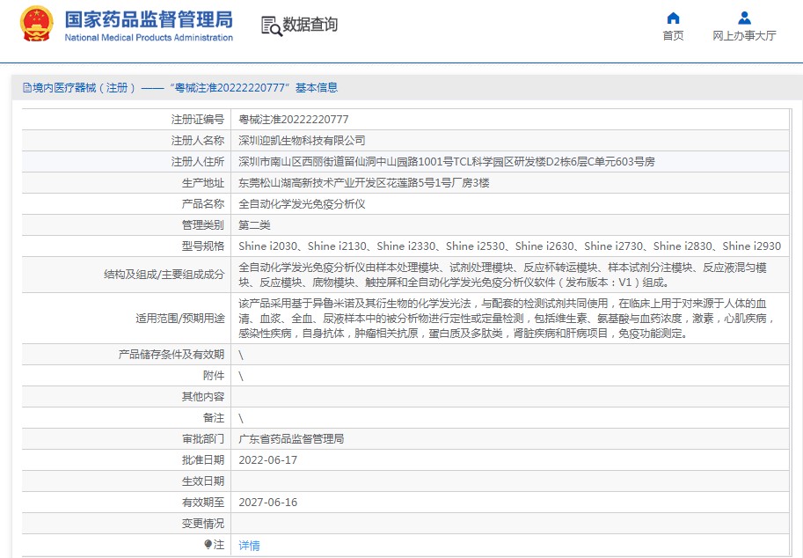
Task: Click the bulb icon beside 注
Action: pyautogui.click(x=208, y=544)
